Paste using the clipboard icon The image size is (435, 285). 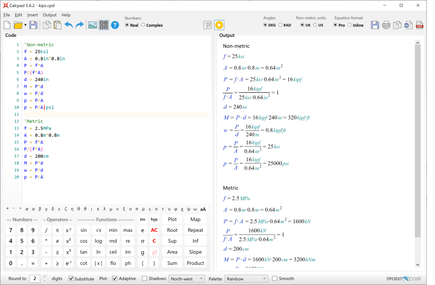(x=58, y=25)
